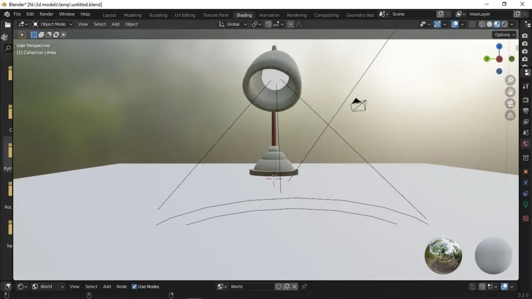Screen dimensions: 532x299
Task: Duplicate World datablock icon in node header
Action: (x=286, y=287)
